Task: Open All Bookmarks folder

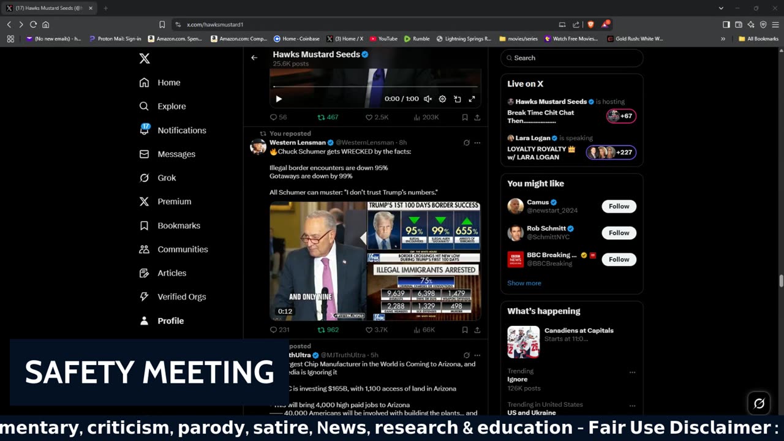Action: pyautogui.click(x=758, y=39)
